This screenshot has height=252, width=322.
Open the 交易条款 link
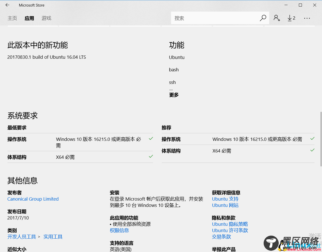(x=221, y=237)
